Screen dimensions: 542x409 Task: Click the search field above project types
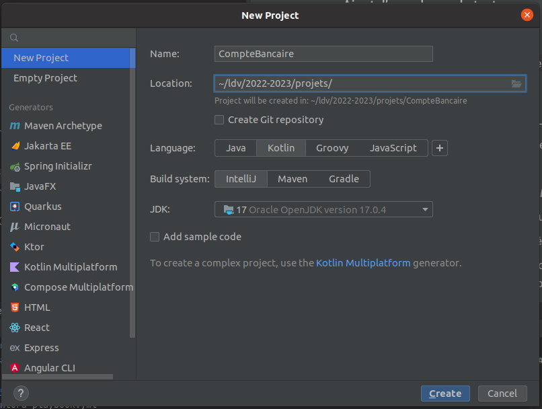pyautogui.click(x=69, y=38)
